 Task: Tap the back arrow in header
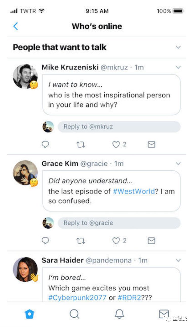(x=15, y=26)
